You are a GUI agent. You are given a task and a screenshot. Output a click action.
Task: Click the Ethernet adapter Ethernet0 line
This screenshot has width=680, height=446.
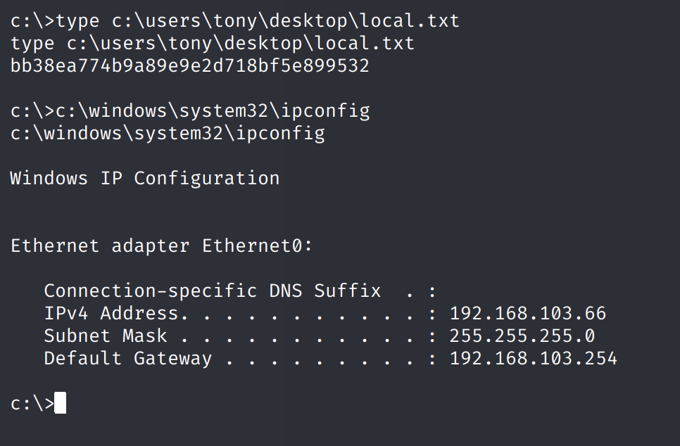[161, 246]
